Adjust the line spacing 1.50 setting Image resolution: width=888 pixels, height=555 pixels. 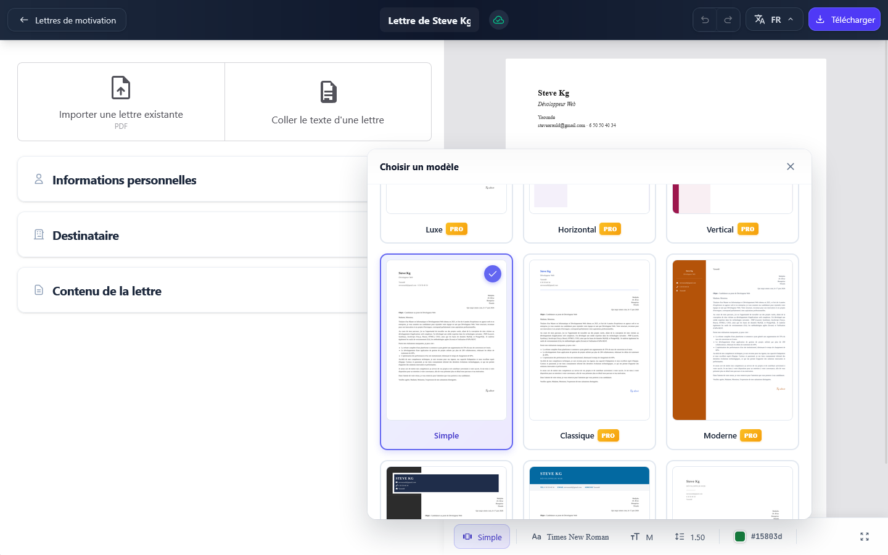[690, 536]
